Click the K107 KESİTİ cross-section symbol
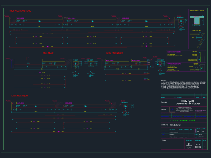Screen dimensions: 211x158 click(126, 106)
